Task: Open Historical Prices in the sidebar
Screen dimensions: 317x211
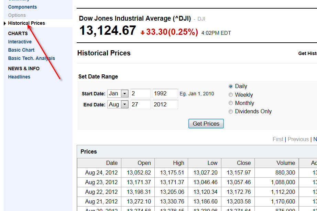Action: [26, 23]
